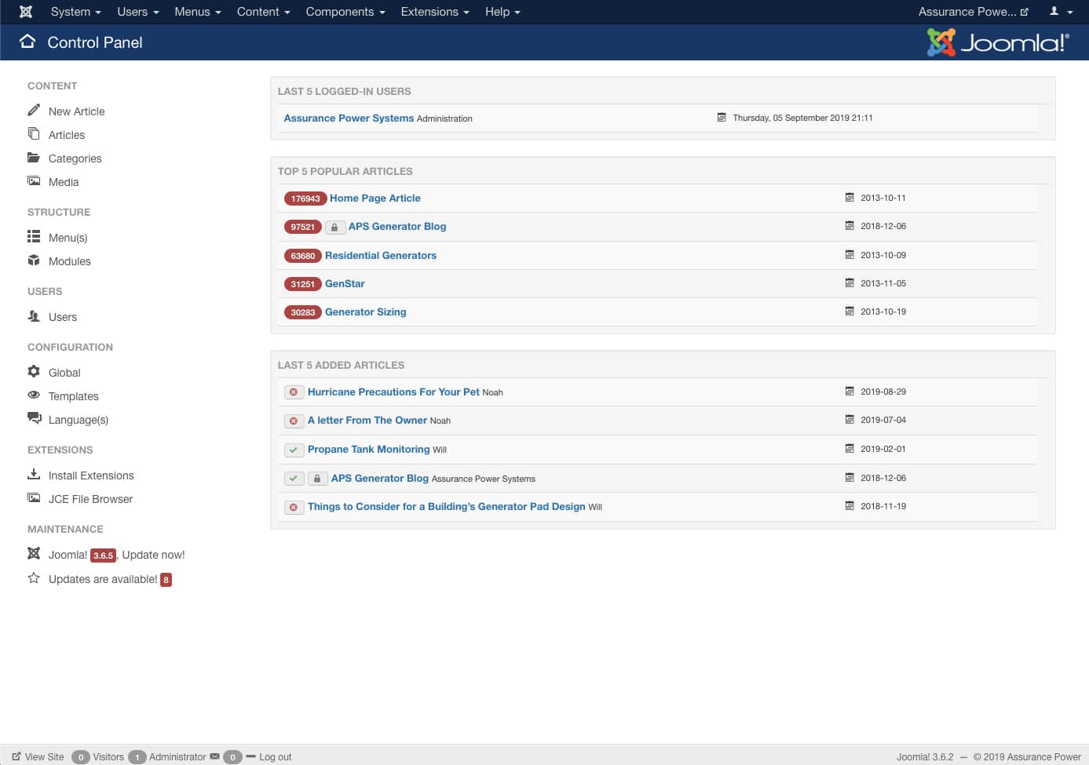Open the System dropdown menu
1089x765 pixels.
coord(75,12)
